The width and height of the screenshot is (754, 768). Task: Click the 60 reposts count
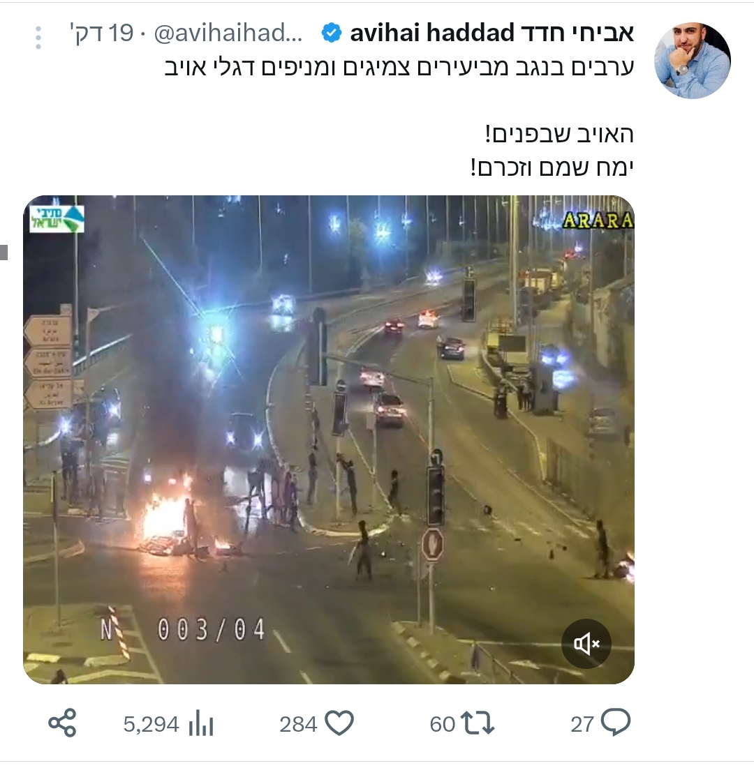pos(442,725)
